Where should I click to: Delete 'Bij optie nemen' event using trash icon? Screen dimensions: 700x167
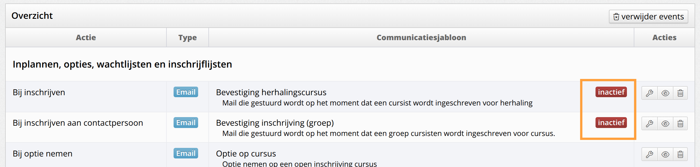(x=680, y=154)
